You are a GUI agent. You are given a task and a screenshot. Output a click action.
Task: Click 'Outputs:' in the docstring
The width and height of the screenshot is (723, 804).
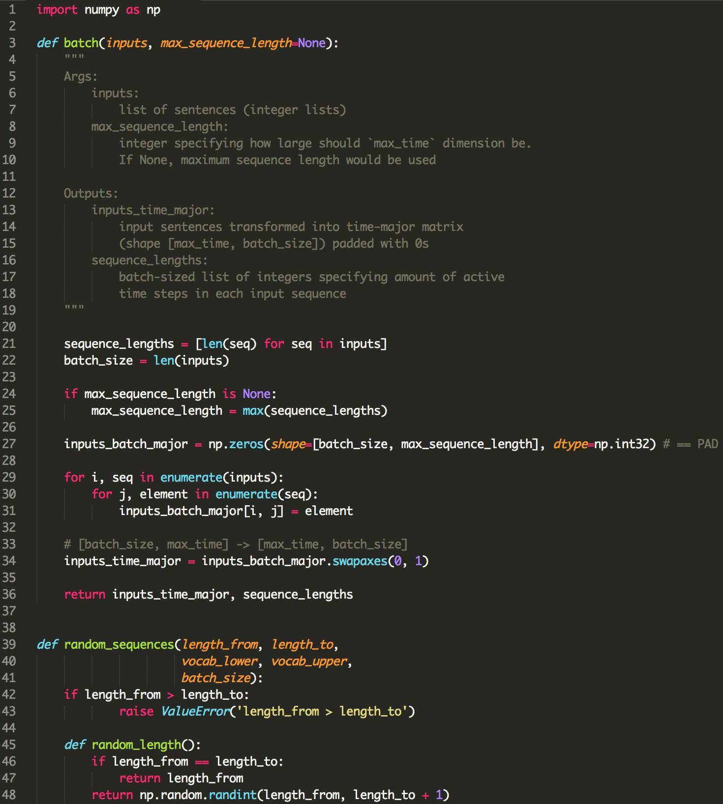[91, 193]
